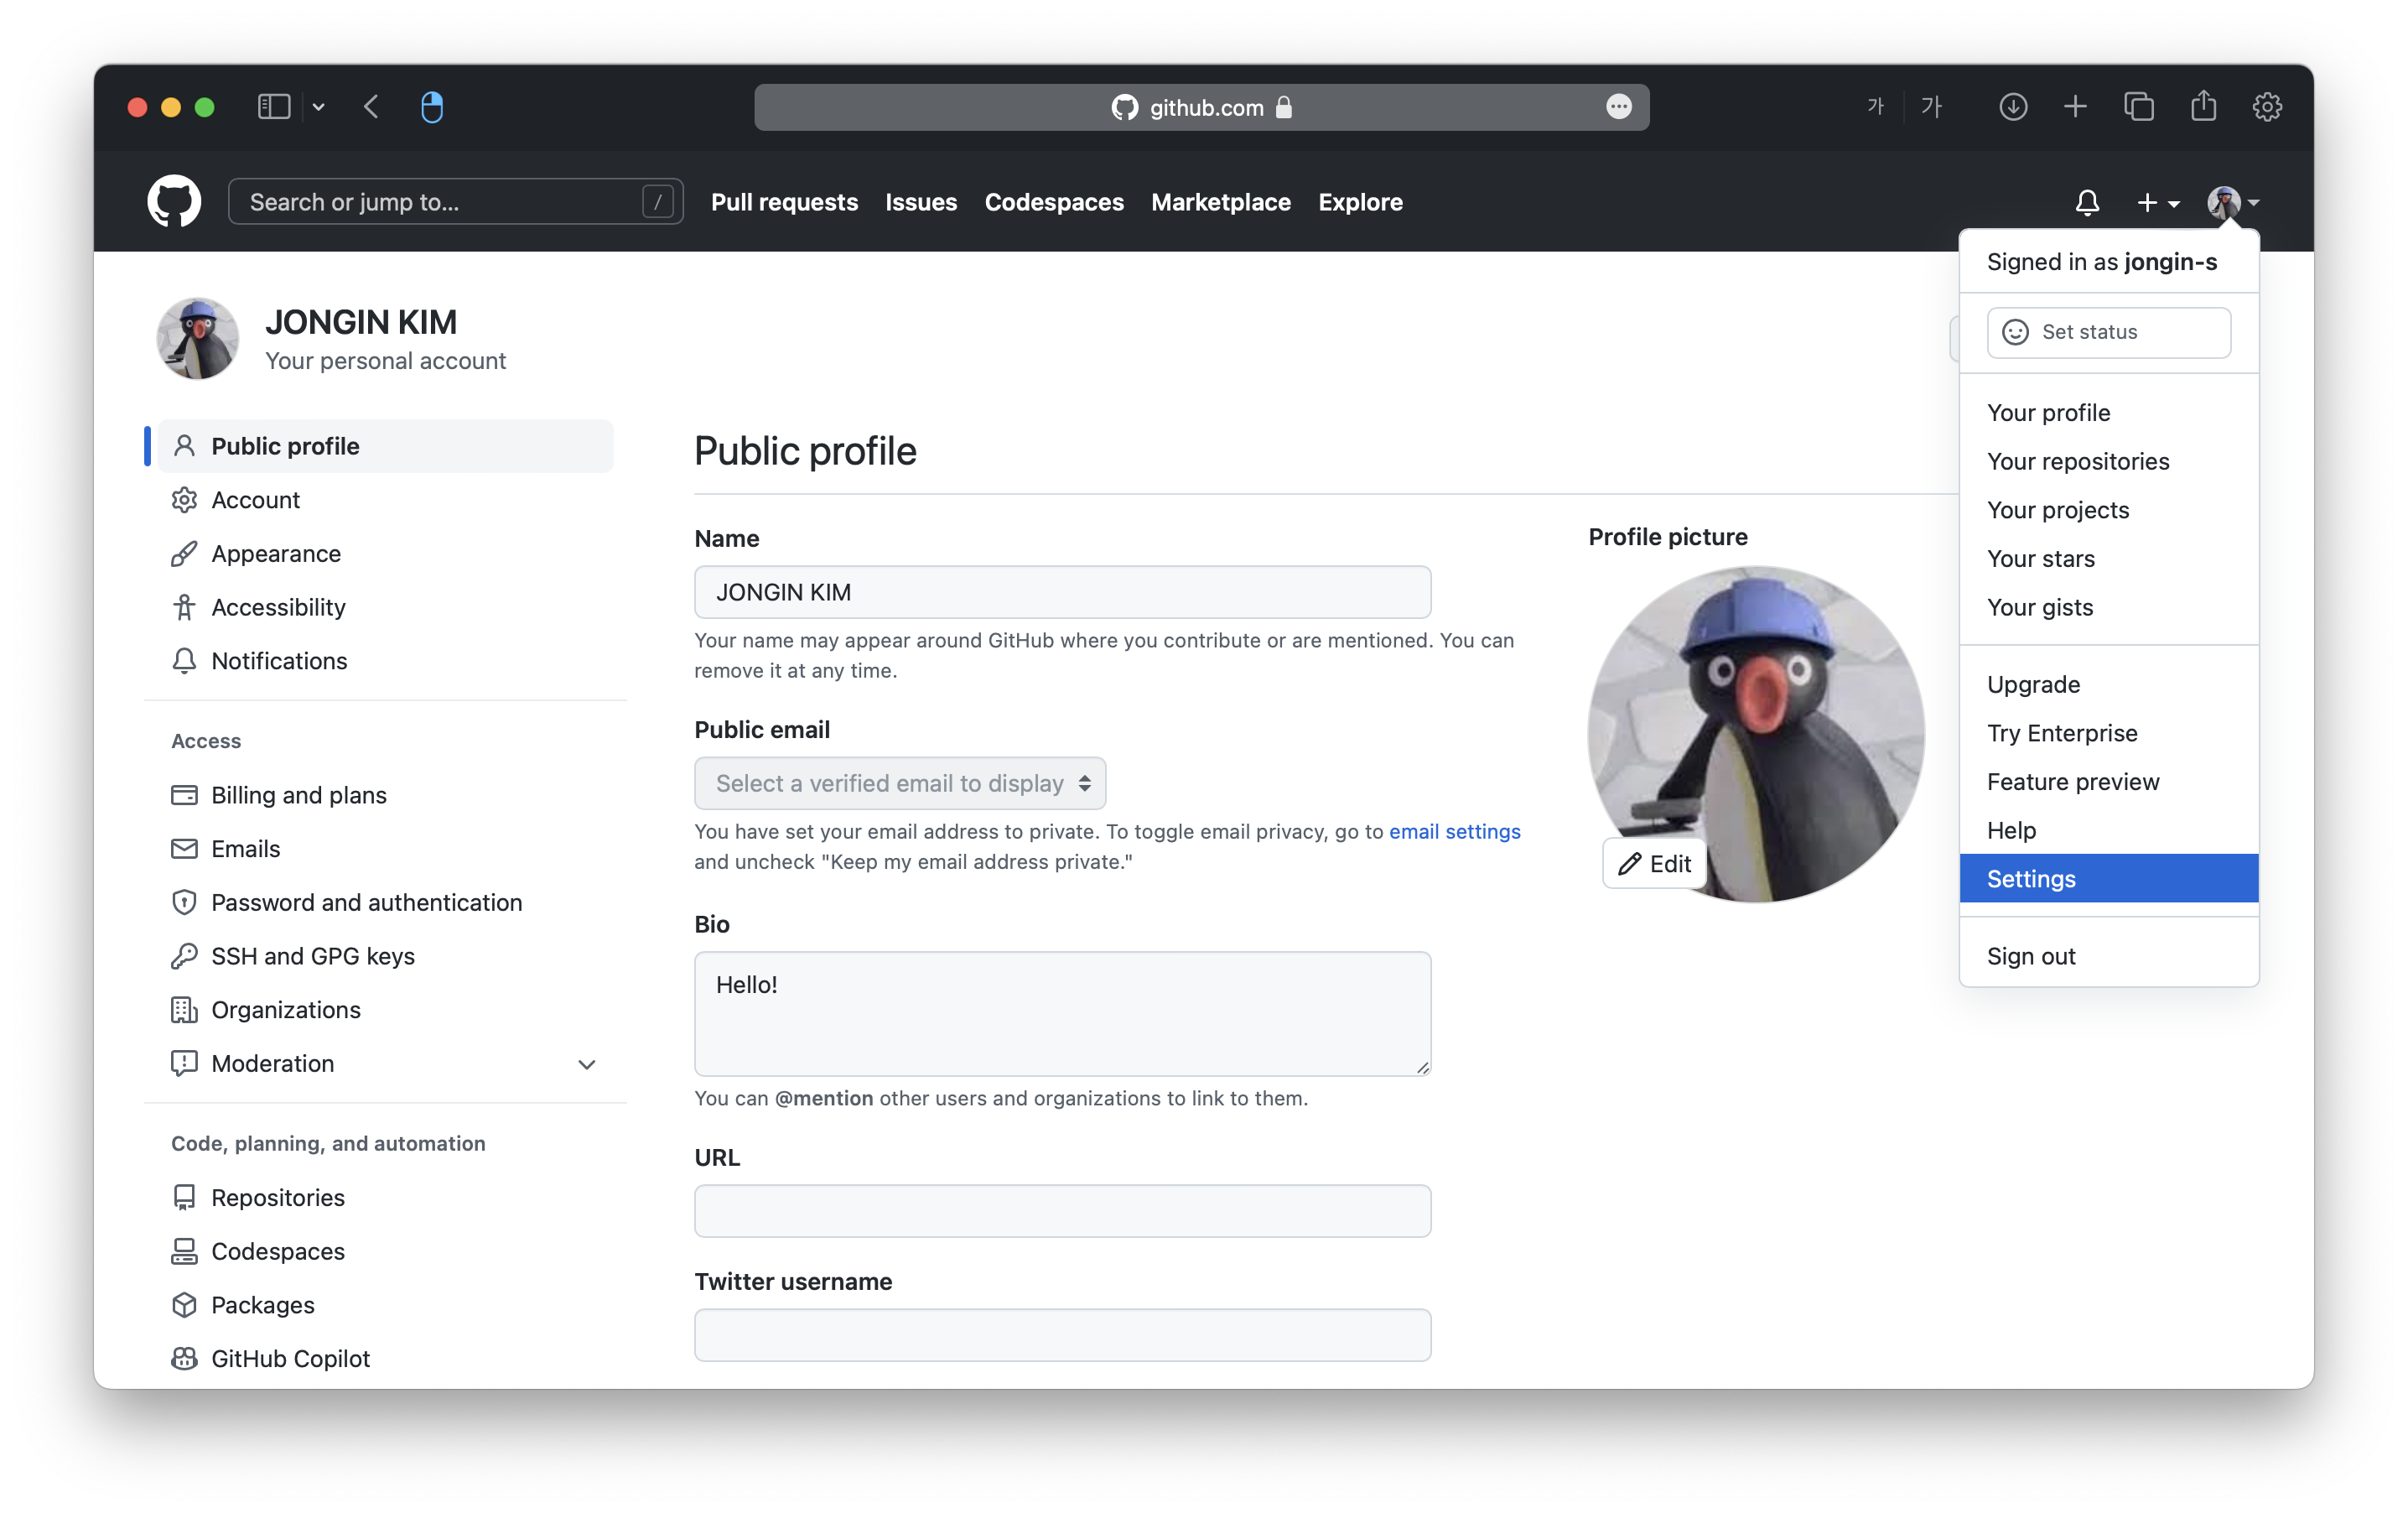
Task: Open the public email select dropdown
Action: [x=899, y=783]
